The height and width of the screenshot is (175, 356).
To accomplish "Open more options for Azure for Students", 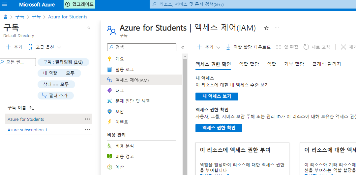I will (x=88, y=119).
